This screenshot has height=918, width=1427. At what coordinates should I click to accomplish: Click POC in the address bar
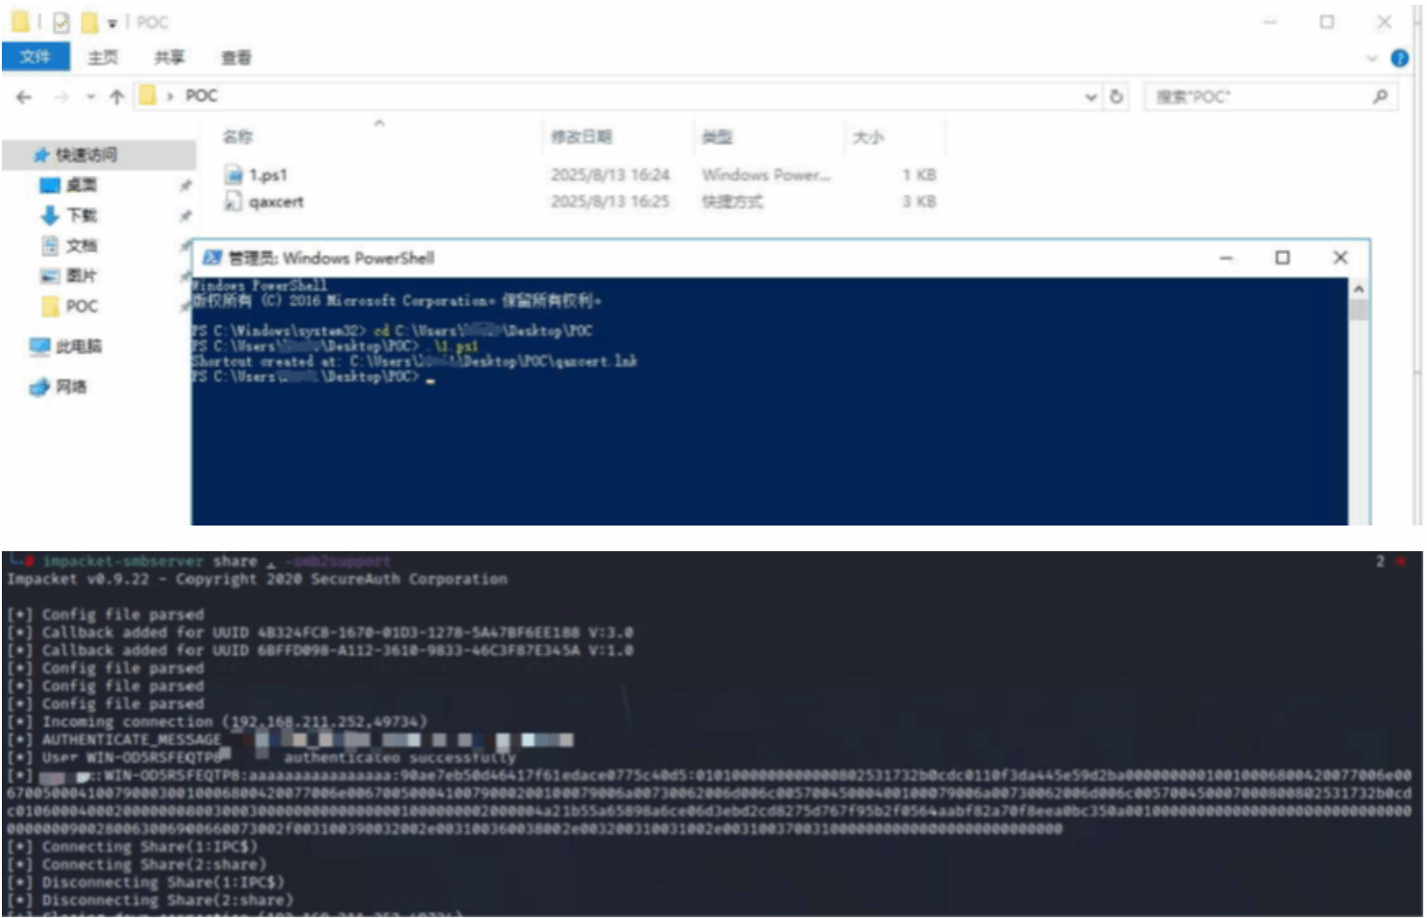tap(201, 96)
